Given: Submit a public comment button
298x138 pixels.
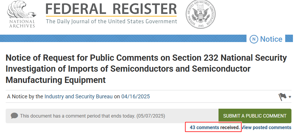Looking at the screenshot, I should [255, 116].
